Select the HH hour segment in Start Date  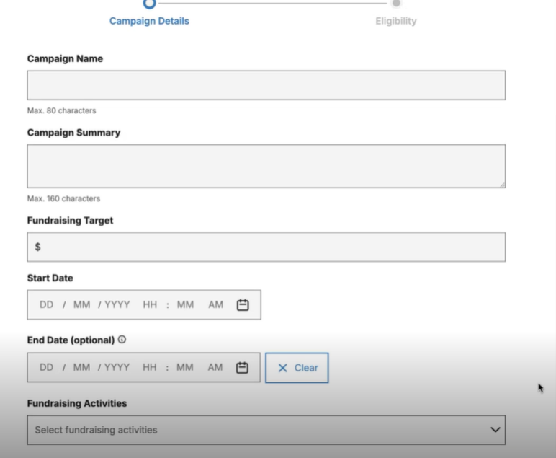pos(150,304)
